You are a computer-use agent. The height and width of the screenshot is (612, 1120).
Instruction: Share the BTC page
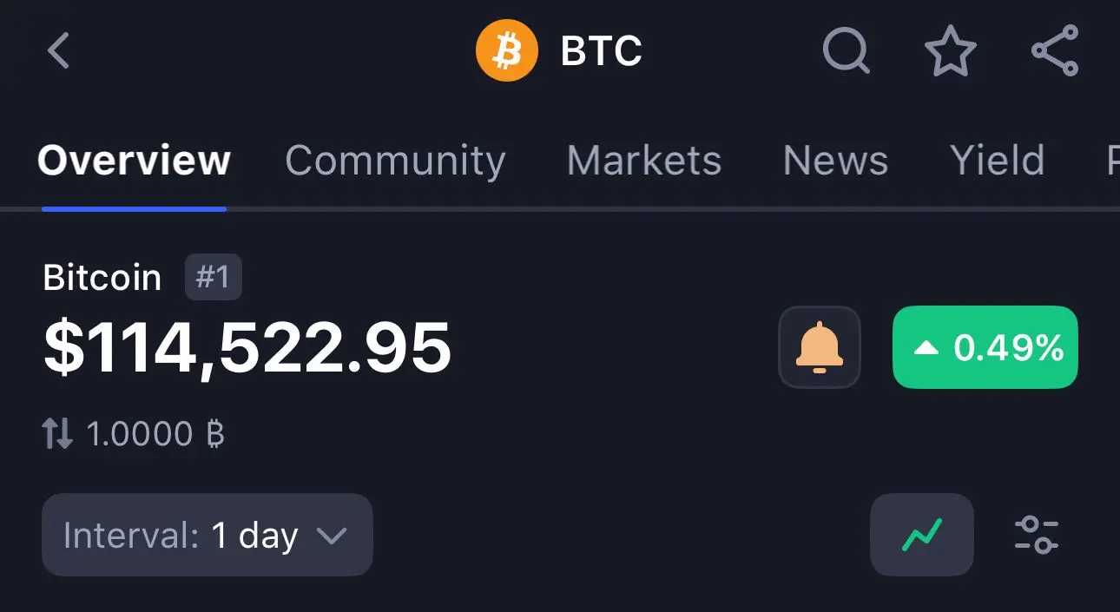1055,50
